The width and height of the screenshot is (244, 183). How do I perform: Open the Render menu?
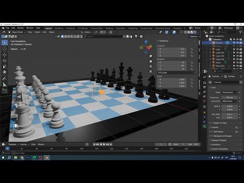(x=20, y=28)
